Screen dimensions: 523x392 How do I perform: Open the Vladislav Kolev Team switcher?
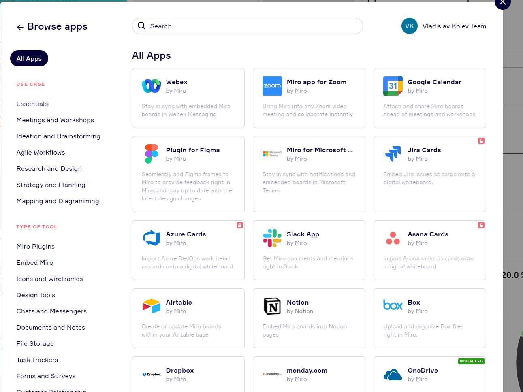[x=444, y=26]
